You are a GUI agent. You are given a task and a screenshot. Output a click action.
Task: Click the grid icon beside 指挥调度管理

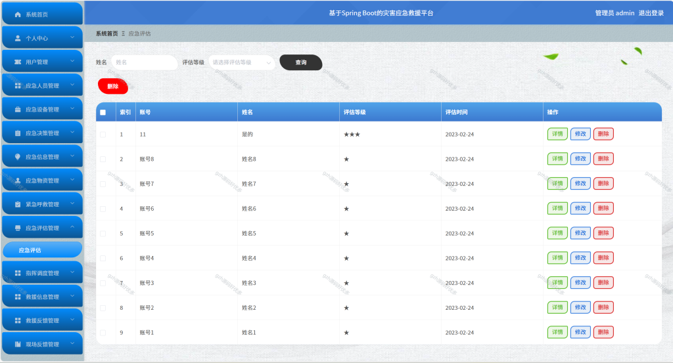(18, 273)
